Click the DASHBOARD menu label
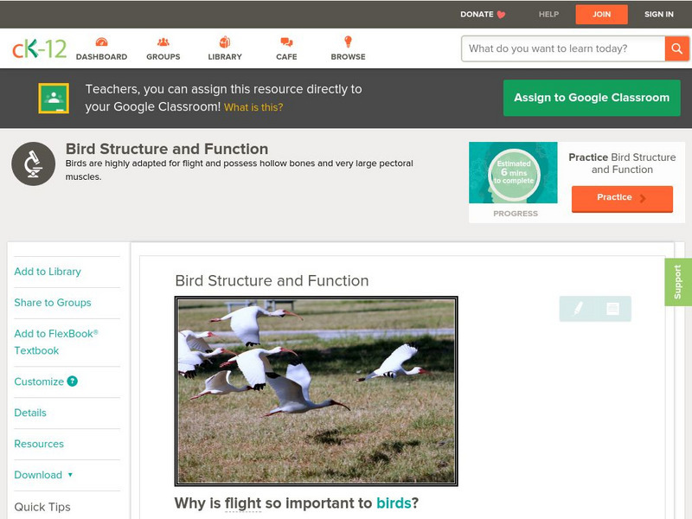 click(x=101, y=57)
